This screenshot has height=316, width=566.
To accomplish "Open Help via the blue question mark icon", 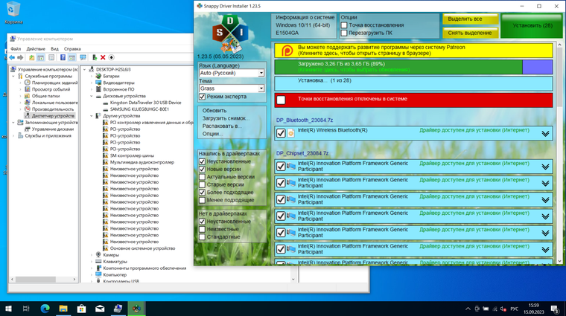I will tap(63, 57).
